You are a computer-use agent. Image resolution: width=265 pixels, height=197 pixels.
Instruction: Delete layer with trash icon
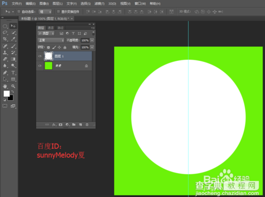[87, 124]
